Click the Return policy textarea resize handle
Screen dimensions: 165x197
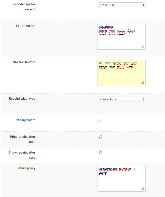coord(143,189)
